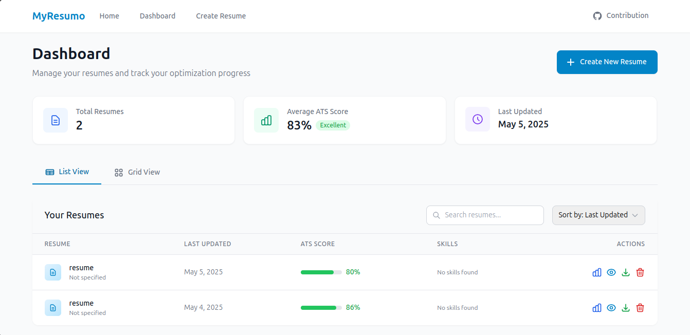The image size is (690, 335).
Task: Show the May 4 resume using its eye icon
Action: [x=611, y=307]
